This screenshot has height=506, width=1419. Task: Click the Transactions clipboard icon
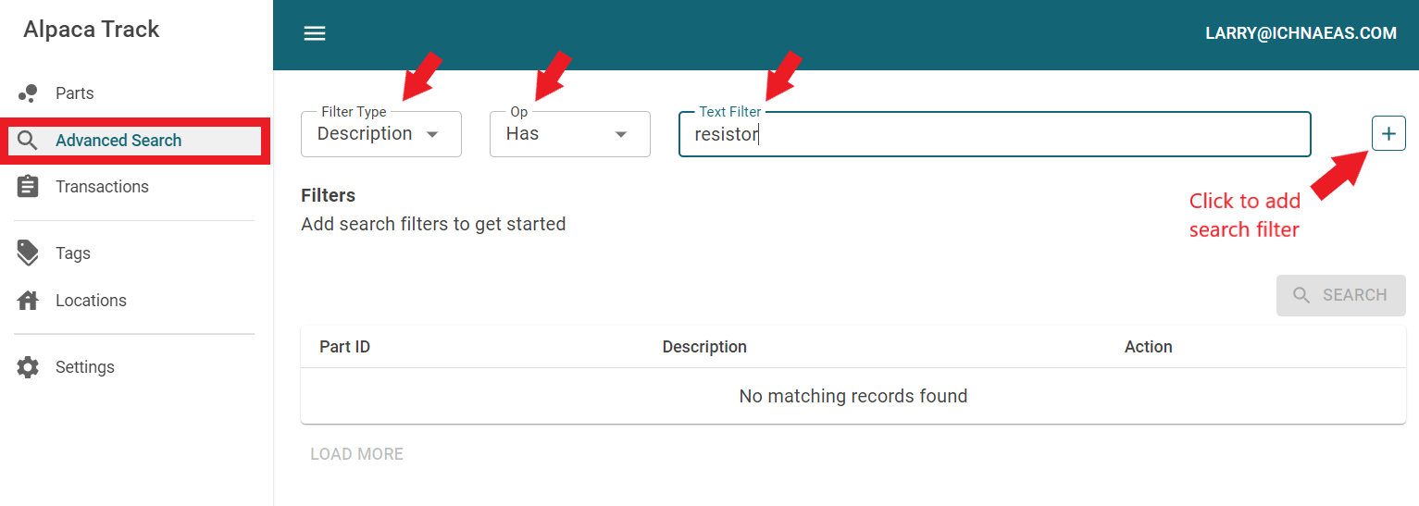point(28,187)
